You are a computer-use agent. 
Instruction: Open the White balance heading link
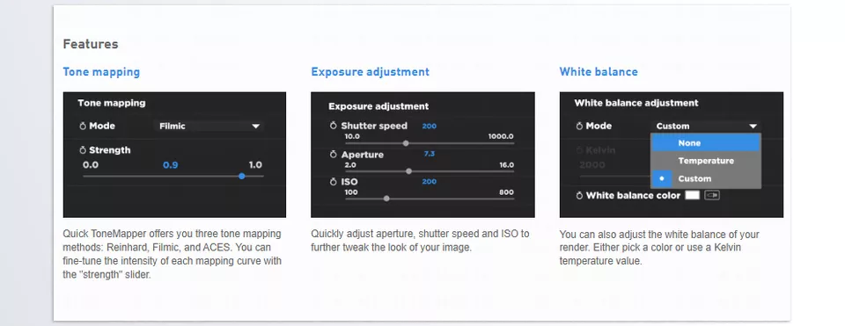click(x=599, y=71)
